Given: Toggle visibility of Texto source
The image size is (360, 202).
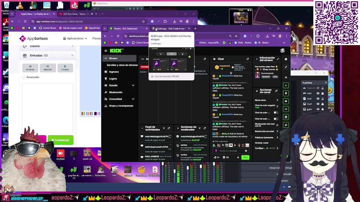Looking at the screenshot, I should tap(318, 88).
